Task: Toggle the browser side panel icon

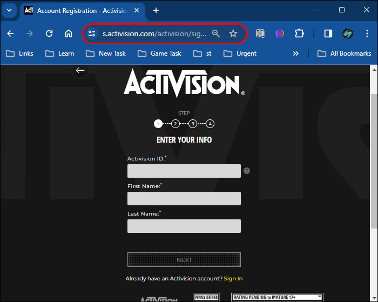Action: (x=328, y=33)
